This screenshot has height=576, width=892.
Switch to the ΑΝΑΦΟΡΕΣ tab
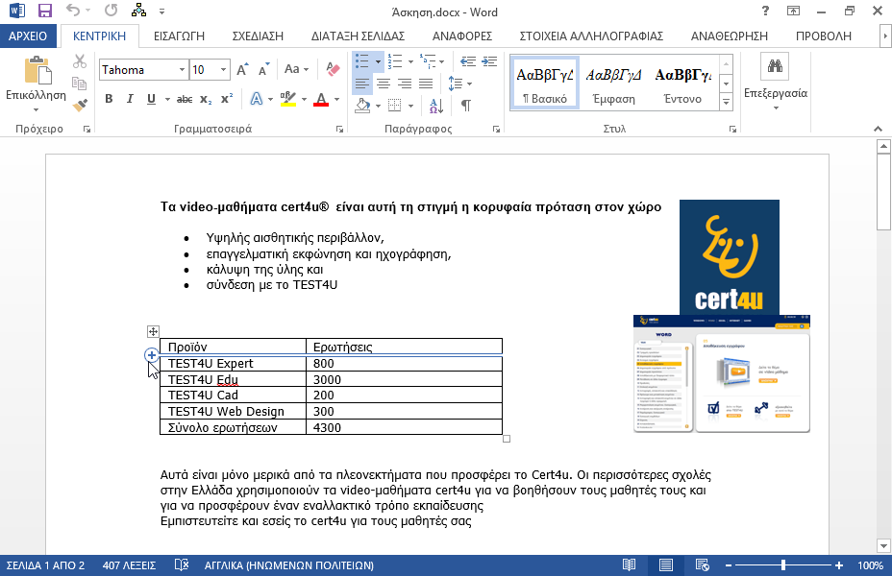(x=462, y=36)
